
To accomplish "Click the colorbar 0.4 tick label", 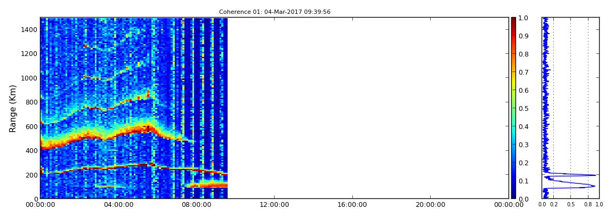I will pyautogui.click(x=523, y=127).
